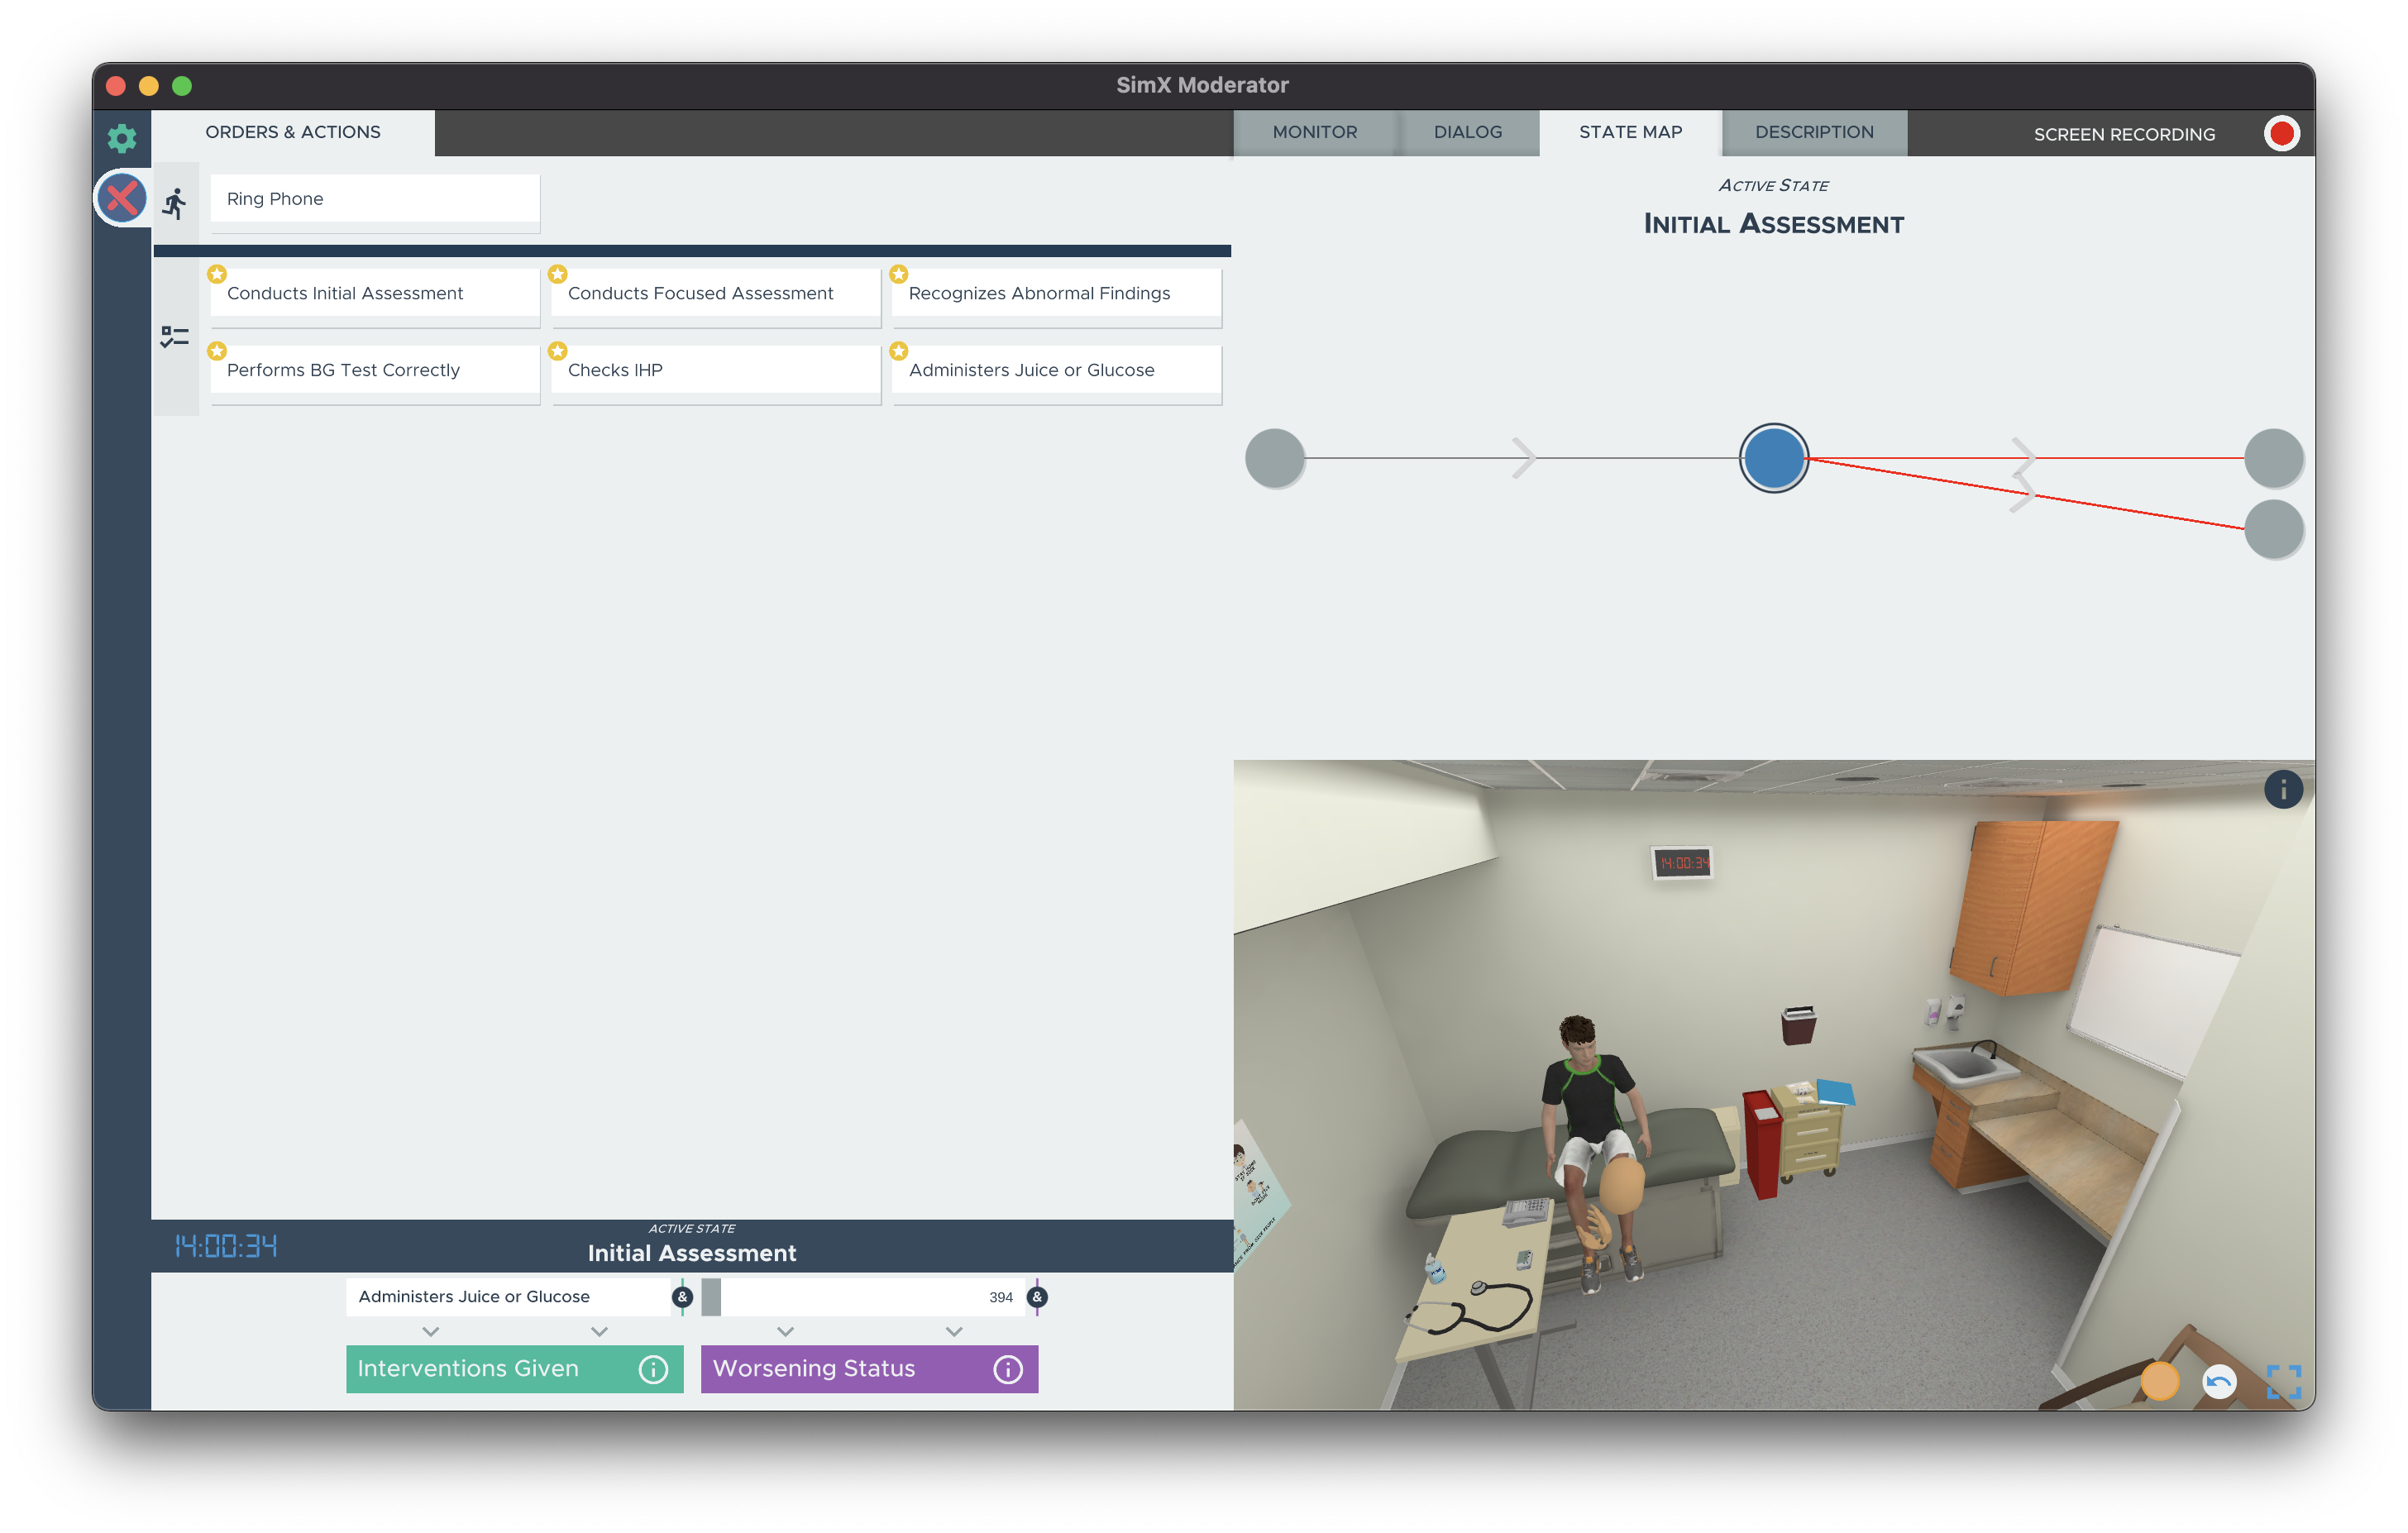Select the blue active state node
The height and width of the screenshot is (1533, 2408).
1773,458
